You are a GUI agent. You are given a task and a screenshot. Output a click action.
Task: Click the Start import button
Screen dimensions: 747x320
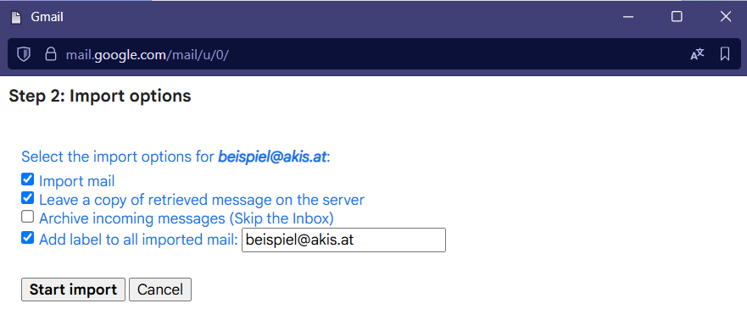coord(74,290)
